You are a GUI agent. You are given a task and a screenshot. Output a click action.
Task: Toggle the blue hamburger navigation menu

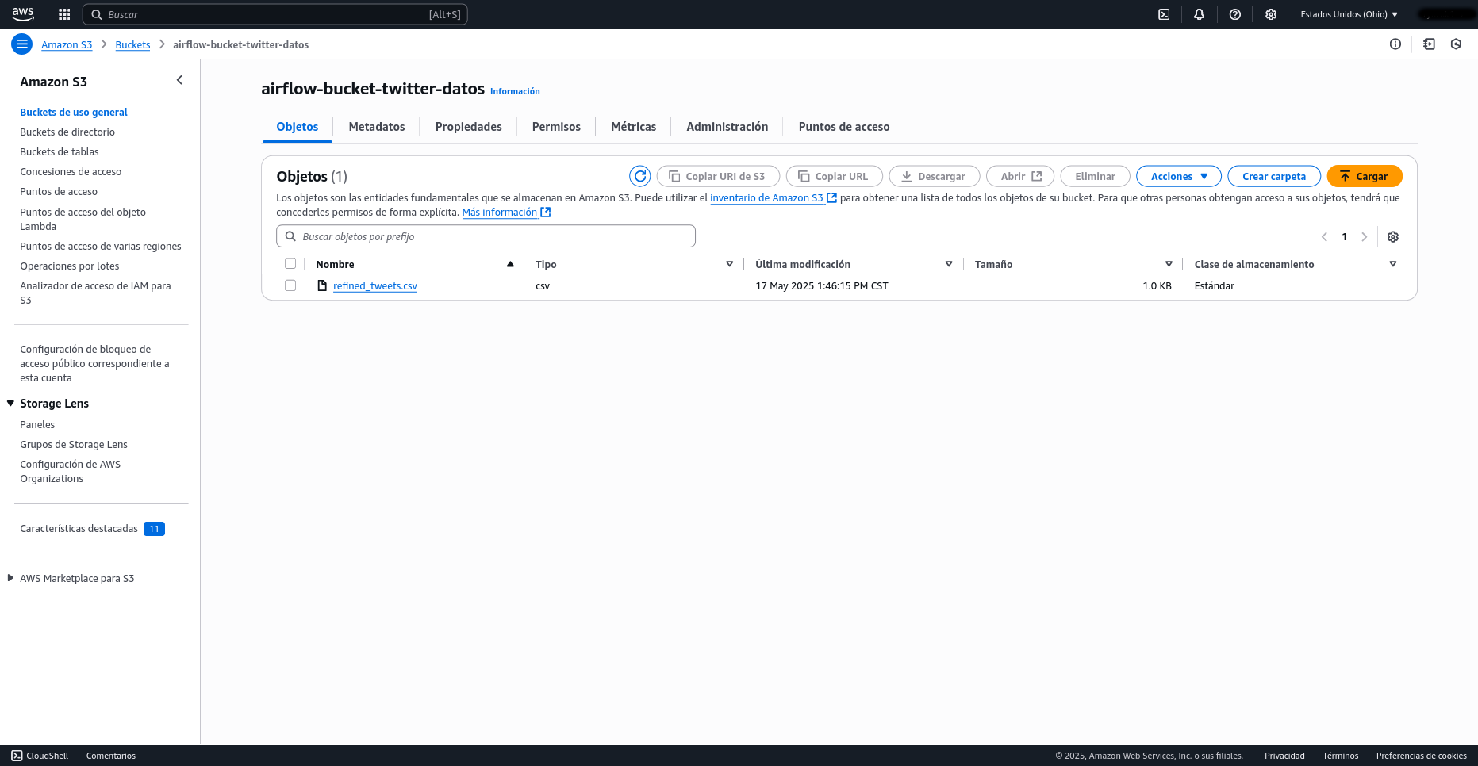point(22,44)
